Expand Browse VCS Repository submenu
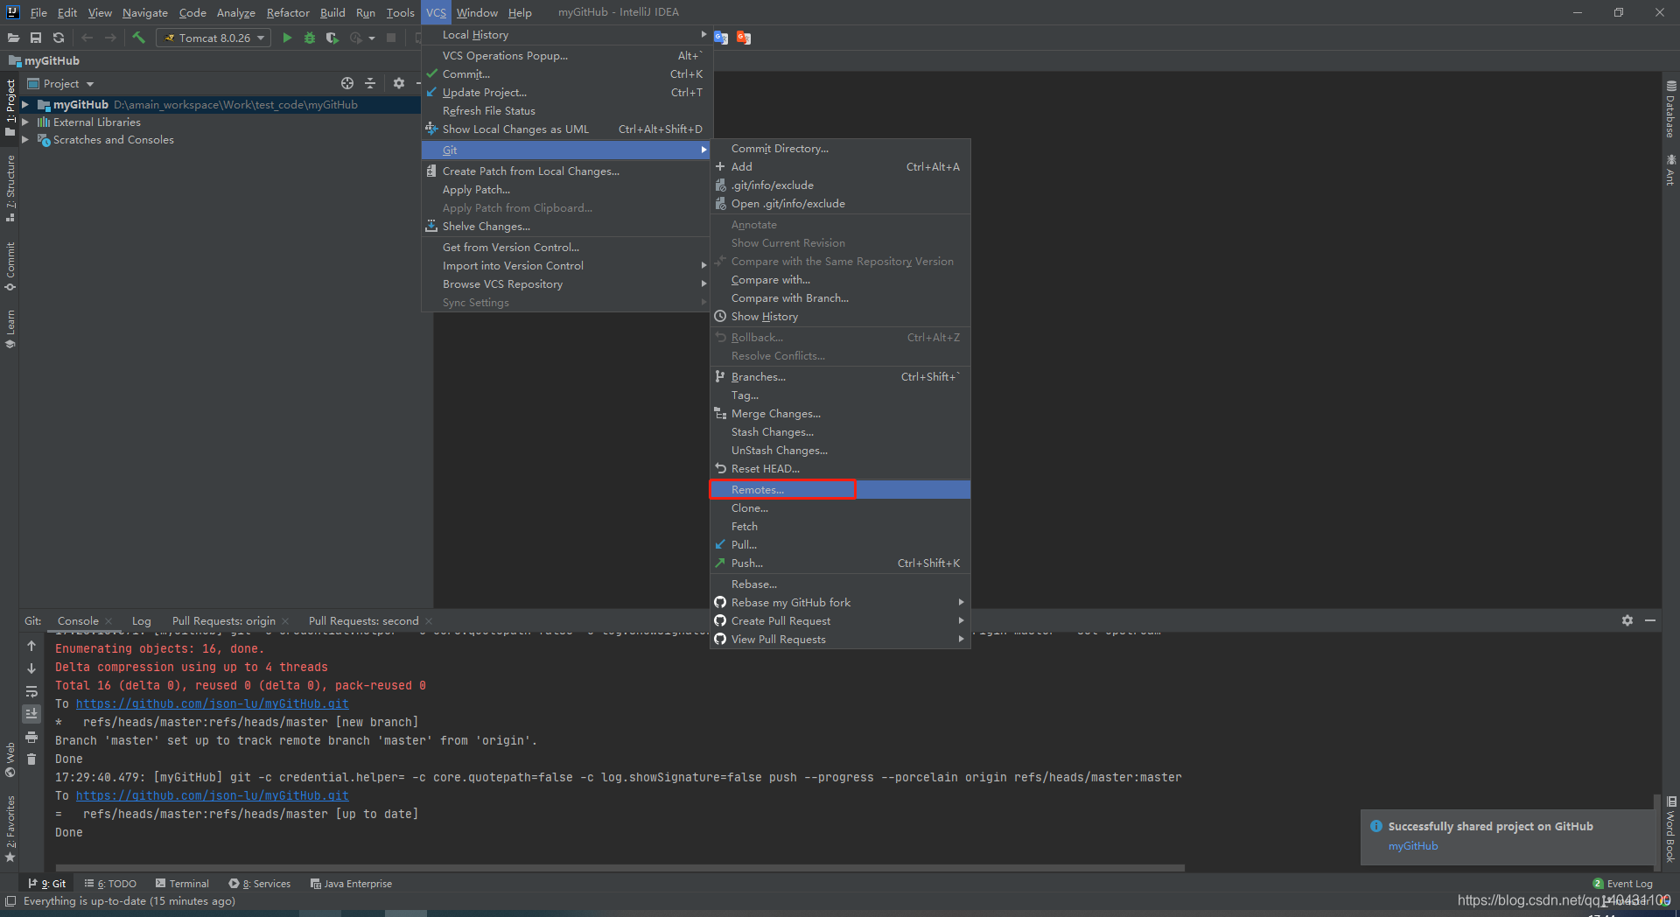Viewport: 1680px width, 917px height. click(567, 284)
